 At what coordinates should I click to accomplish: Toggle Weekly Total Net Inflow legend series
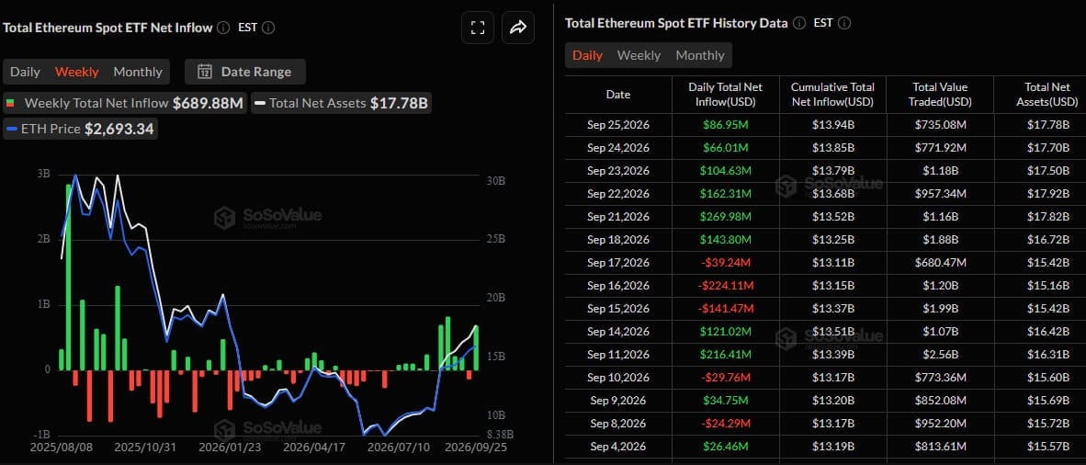[125, 103]
